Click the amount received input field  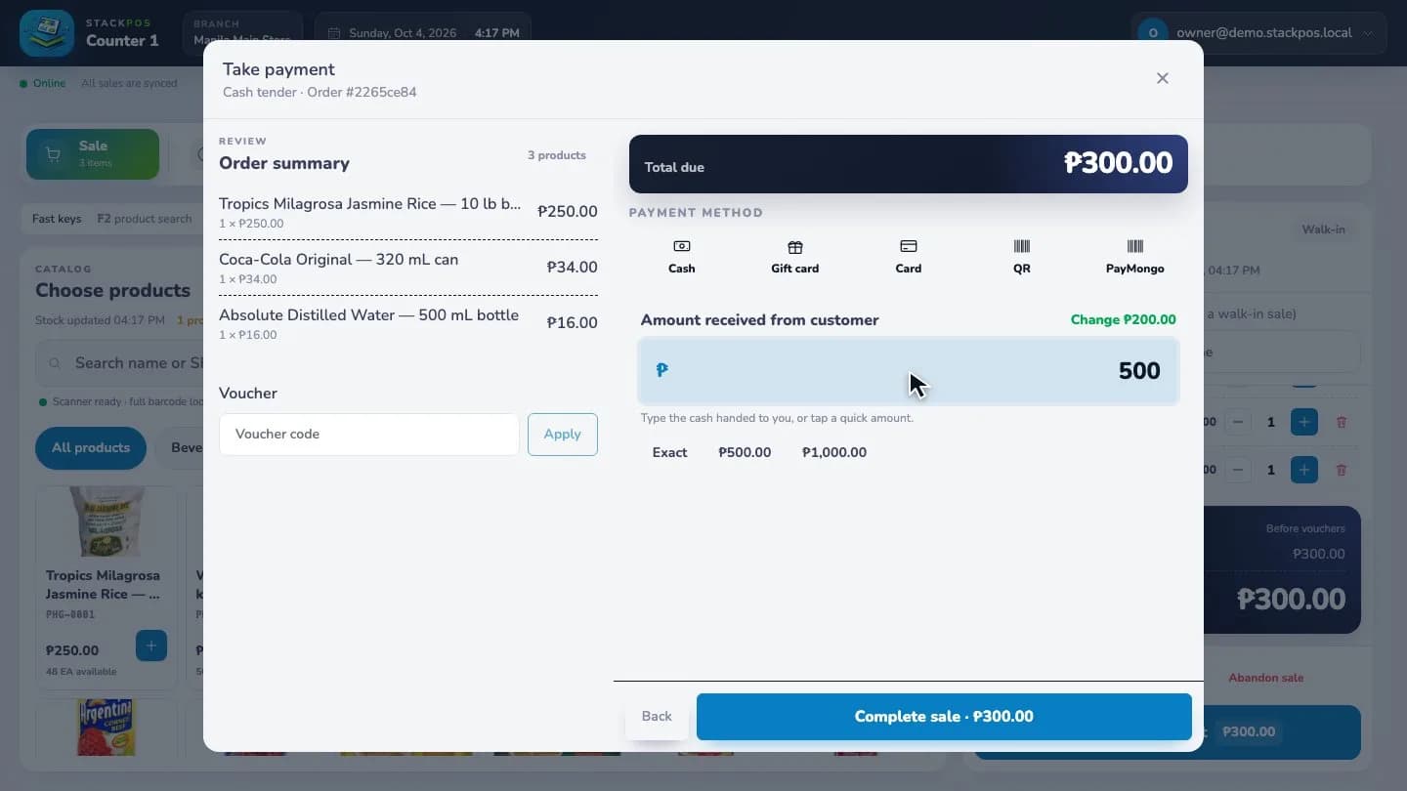(x=909, y=371)
